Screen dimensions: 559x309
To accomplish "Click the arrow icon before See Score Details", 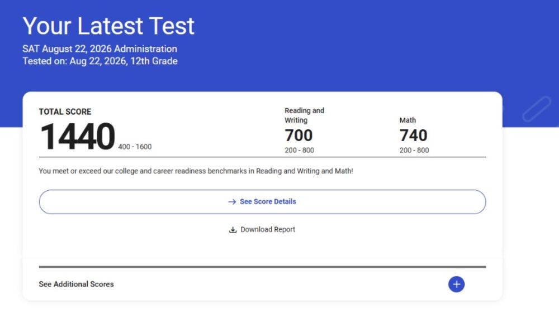I will (232, 201).
